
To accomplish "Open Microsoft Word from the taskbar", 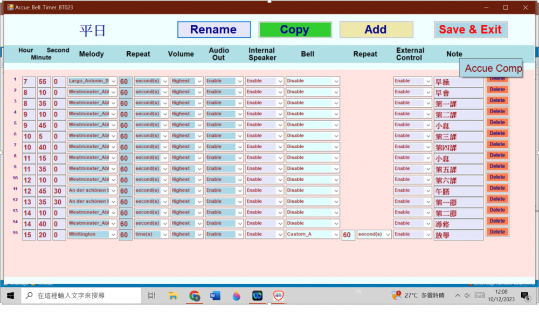I will (x=215, y=296).
